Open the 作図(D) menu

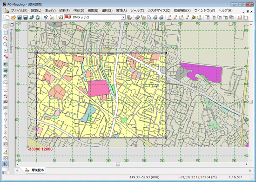click(79, 11)
